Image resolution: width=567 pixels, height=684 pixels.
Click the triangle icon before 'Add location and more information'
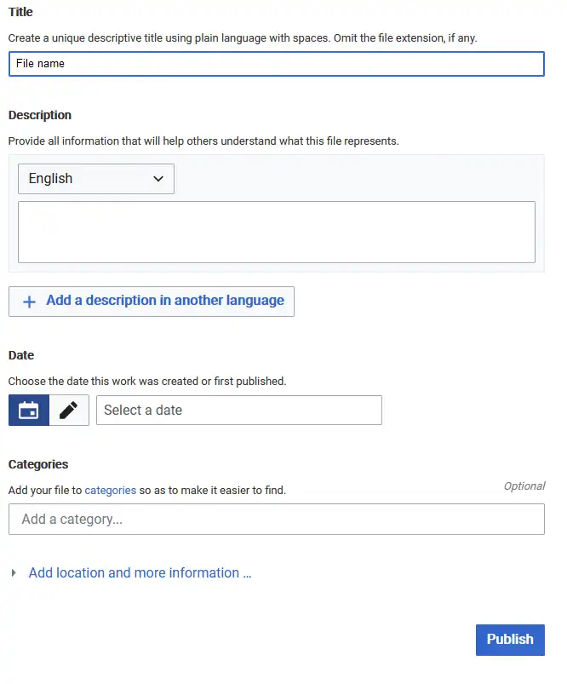(13, 572)
